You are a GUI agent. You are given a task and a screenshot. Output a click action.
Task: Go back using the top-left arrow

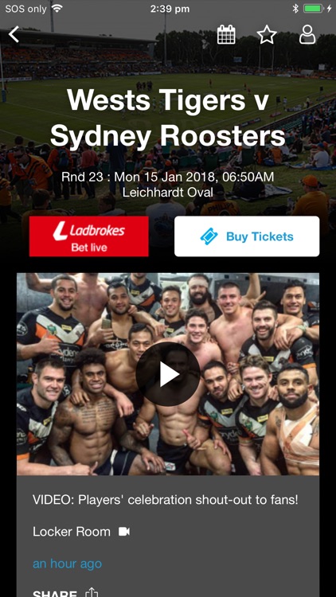[14, 34]
